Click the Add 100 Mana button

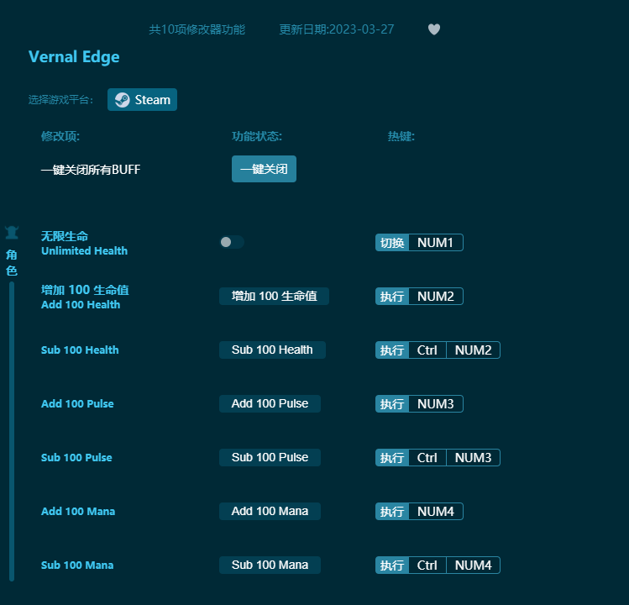[270, 512]
